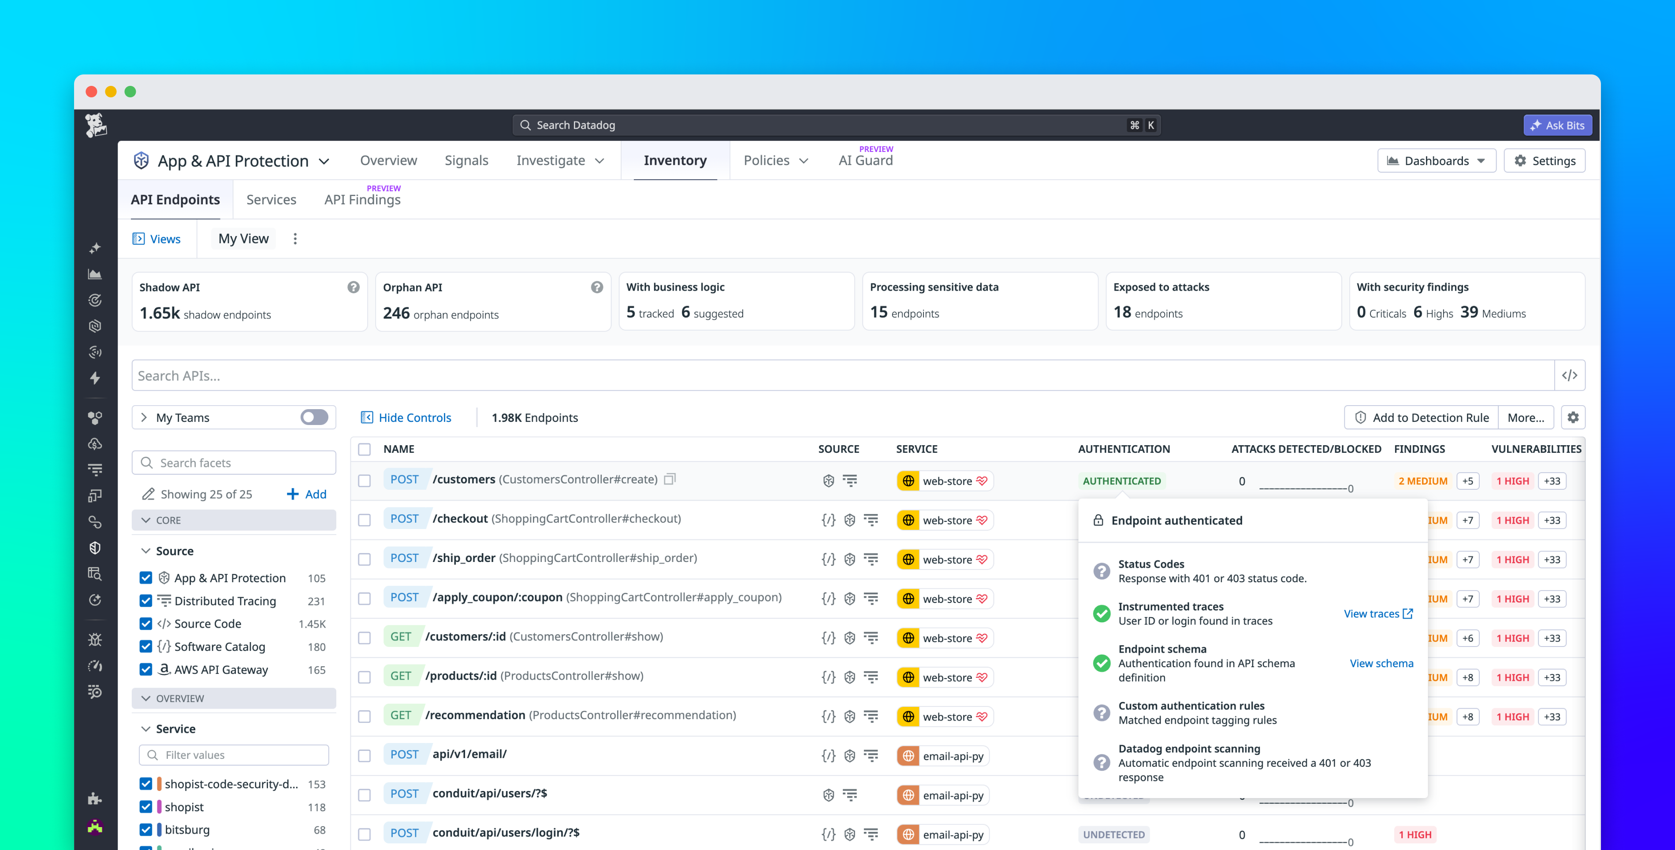The height and width of the screenshot is (850, 1675).
Task: Open the logs lines icon in left sidebar
Action: (x=95, y=470)
